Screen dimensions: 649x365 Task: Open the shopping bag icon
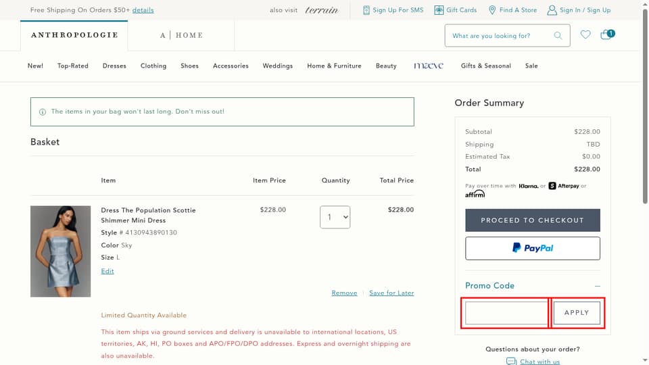[x=608, y=34]
